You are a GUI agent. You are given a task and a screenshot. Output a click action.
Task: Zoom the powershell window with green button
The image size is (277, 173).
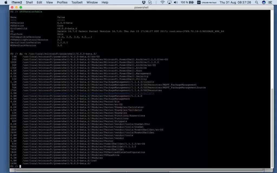point(21,7)
